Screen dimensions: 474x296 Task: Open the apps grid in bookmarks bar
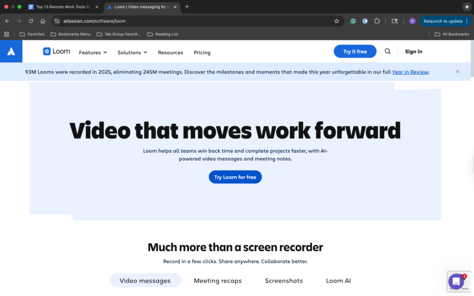(x=6, y=34)
